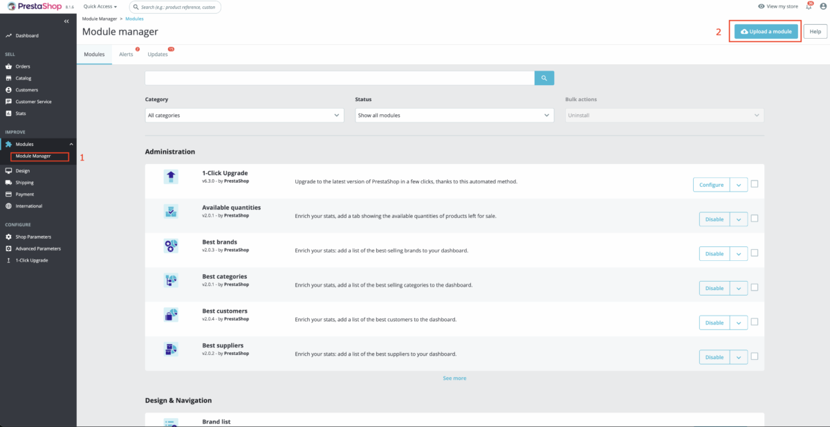Collapse the sidebar with double-chevron icon
830x427 pixels.
(x=66, y=21)
